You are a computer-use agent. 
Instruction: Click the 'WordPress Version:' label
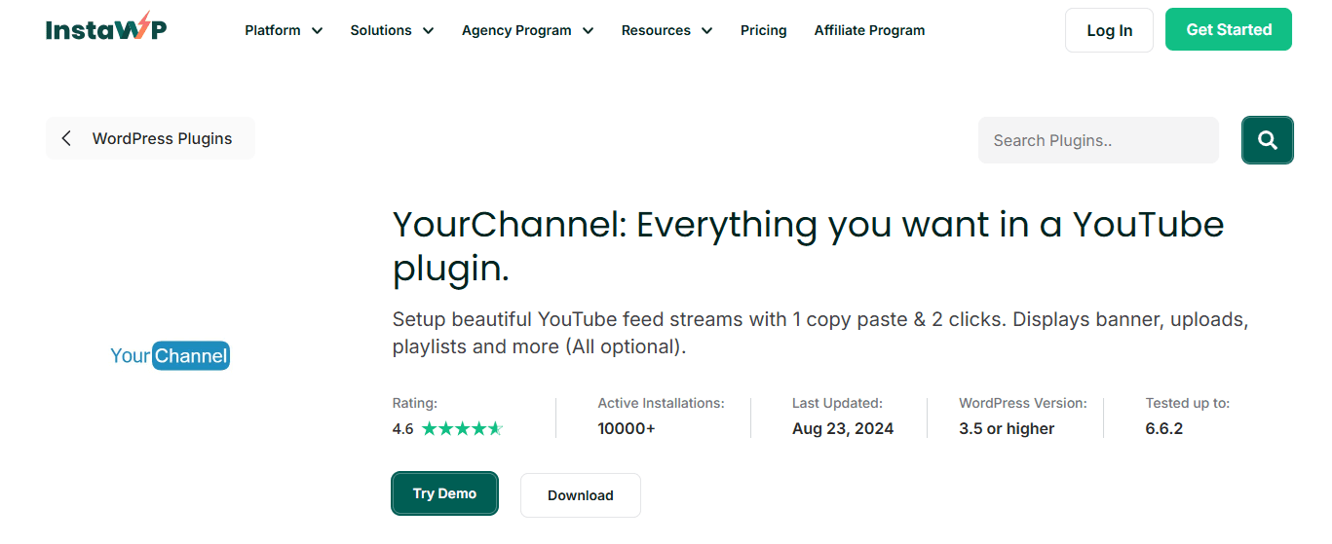(x=1022, y=403)
